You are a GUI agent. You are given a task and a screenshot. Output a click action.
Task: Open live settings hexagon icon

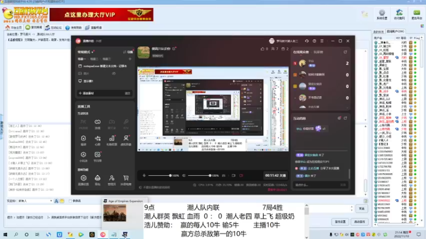(x=83, y=178)
